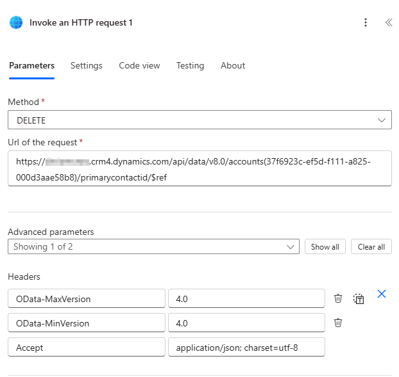Collapse the panel with double chevron
399x377 pixels.
389,22
